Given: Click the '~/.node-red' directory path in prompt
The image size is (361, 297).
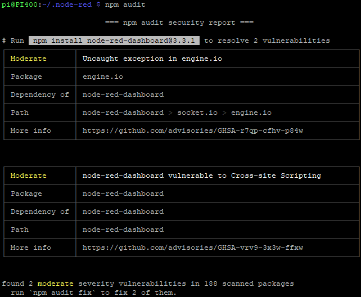Looking at the screenshot, I should (67, 4).
